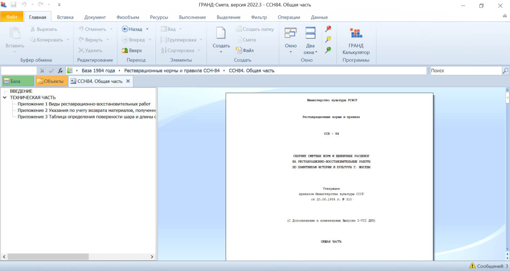Switch to the Данные ribbon tab

pyautogui.click(x=319, y=17)
